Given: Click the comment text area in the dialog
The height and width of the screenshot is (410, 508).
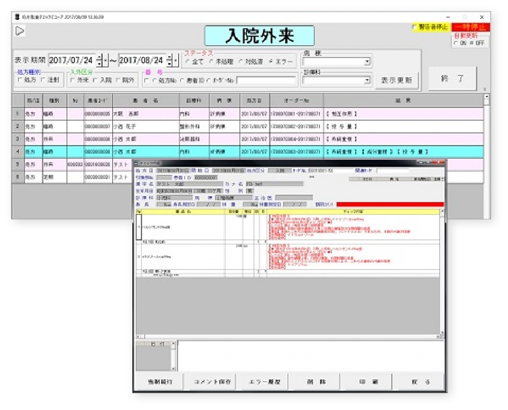Looking at the screenshot, I should click(311, 355).
